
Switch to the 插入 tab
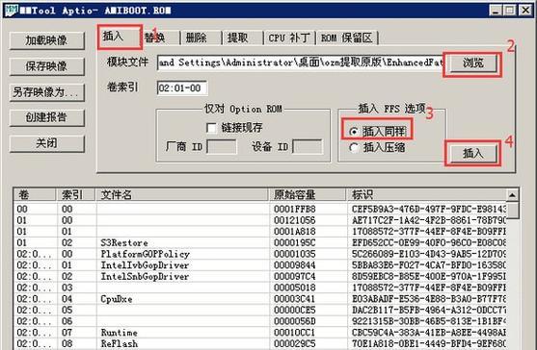click(120, 37)
